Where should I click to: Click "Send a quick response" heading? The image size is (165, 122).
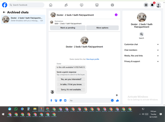(66, 72)
